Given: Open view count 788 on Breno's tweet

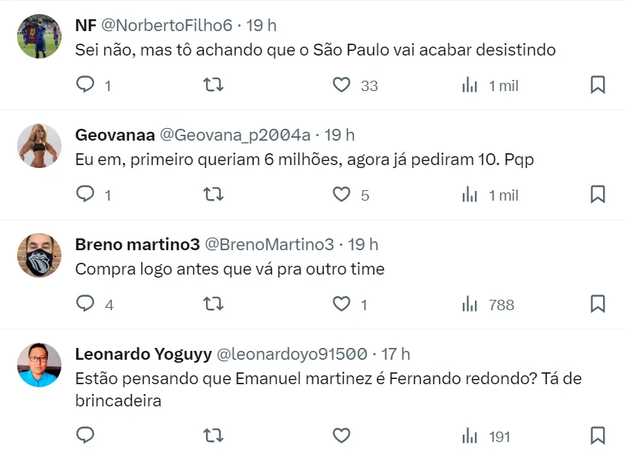Looking at the screenshot, I should coord(488,304).
